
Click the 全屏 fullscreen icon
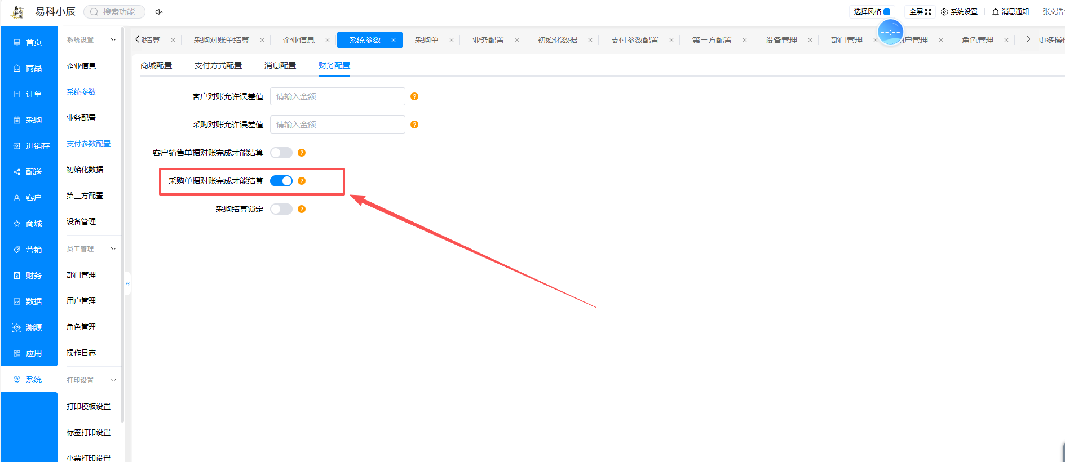click(928, 12)
